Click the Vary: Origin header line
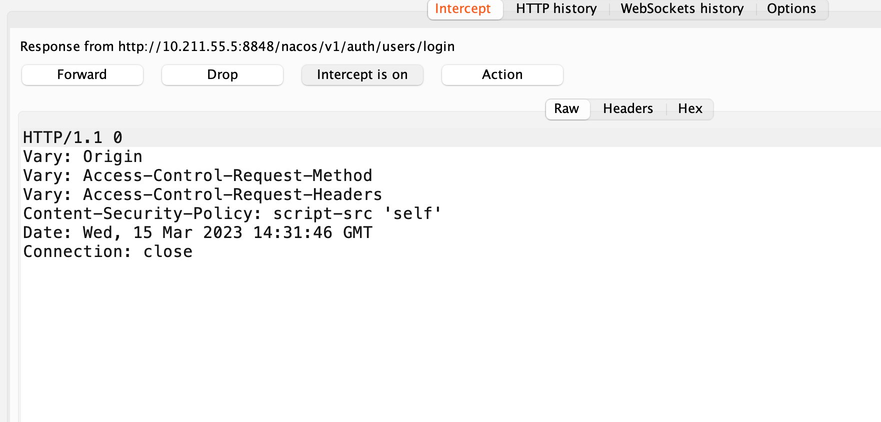The image size is (881, 422). tap(83, 156)
